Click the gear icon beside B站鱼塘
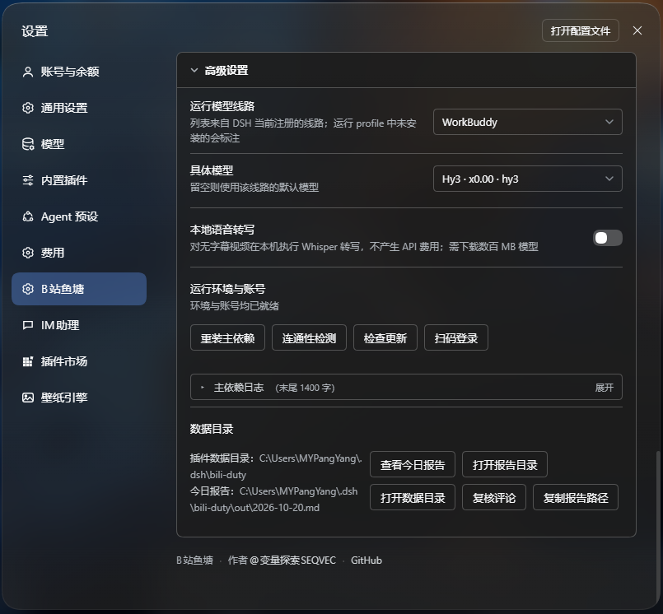 click(x=28, y=289)
